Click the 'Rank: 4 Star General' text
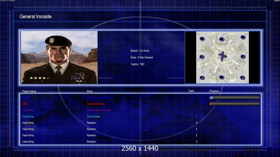Image resolution: width=280 pixels, height=157 pixels. click(x=142, y=57)
